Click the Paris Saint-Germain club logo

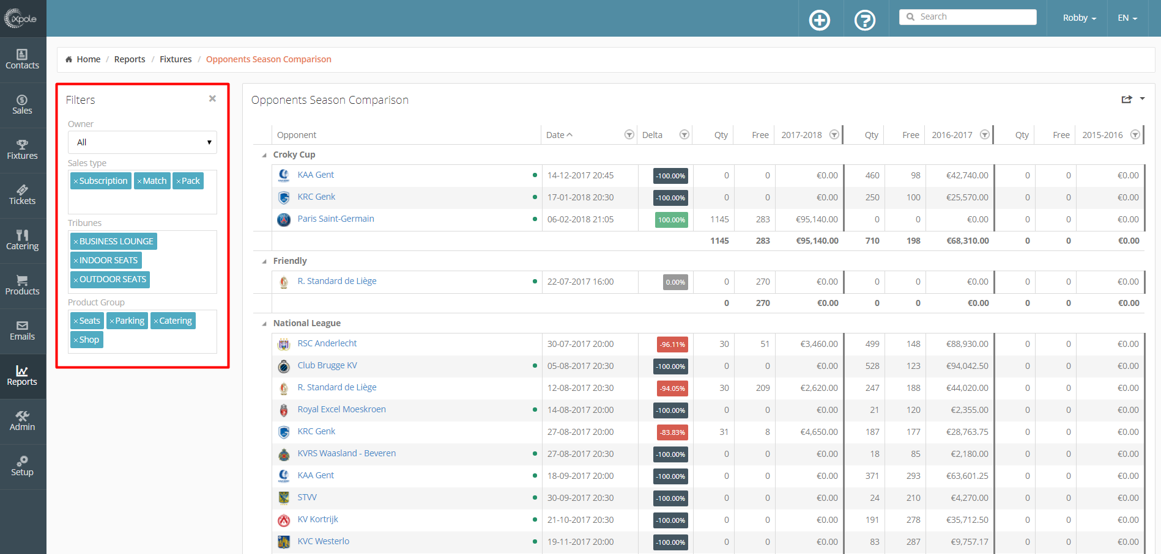pyautogui.click(x=284, y=219)
